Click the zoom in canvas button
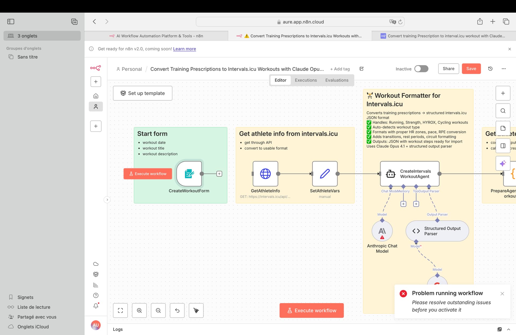516x335 pixels. click(x=139, y=310)
